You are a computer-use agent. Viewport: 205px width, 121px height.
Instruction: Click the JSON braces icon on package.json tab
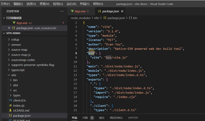coord(100,11)
